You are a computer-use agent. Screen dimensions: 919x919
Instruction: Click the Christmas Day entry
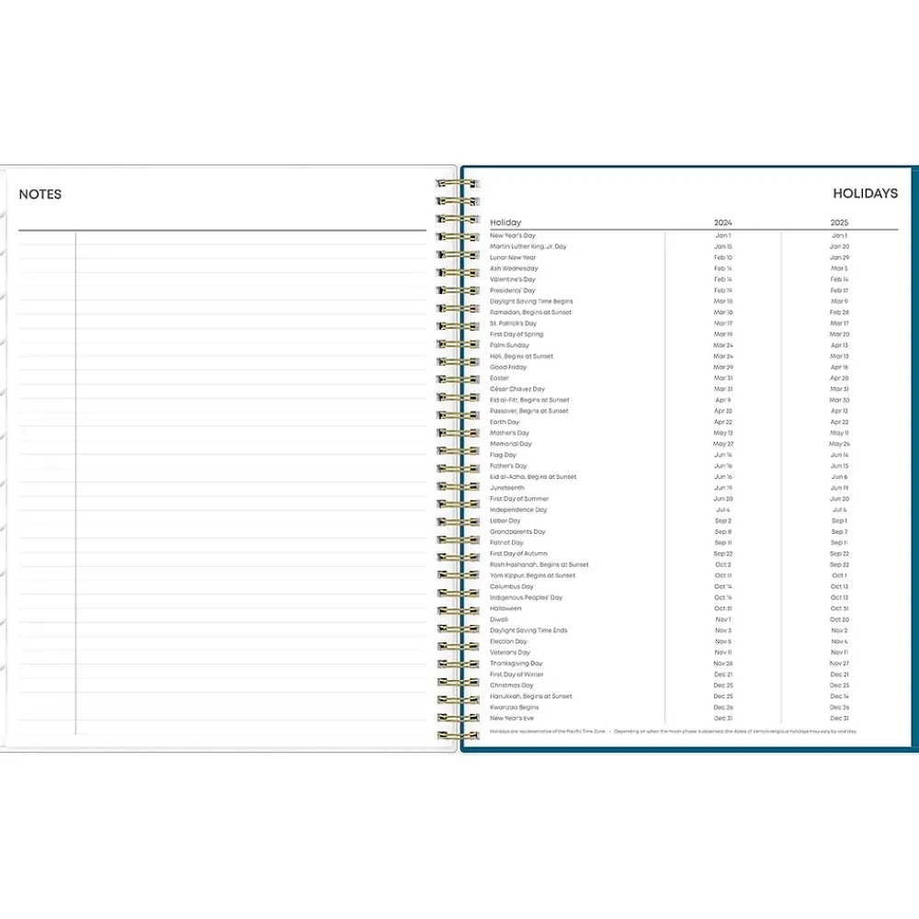(511, 686)
